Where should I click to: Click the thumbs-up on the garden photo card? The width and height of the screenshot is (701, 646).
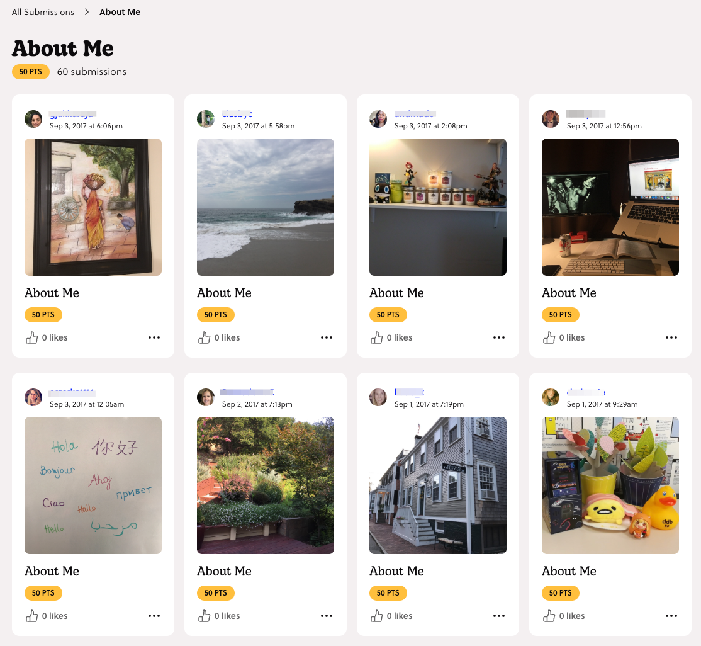(x=204, y=616)
